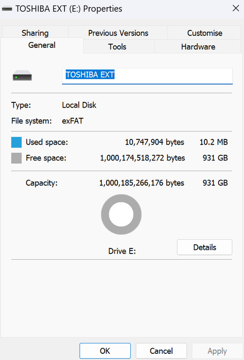Click the Apply button
Viewport: 244px width, 360px height.
coord(217,351)
